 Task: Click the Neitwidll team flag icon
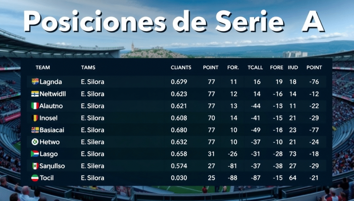point(35,94)
